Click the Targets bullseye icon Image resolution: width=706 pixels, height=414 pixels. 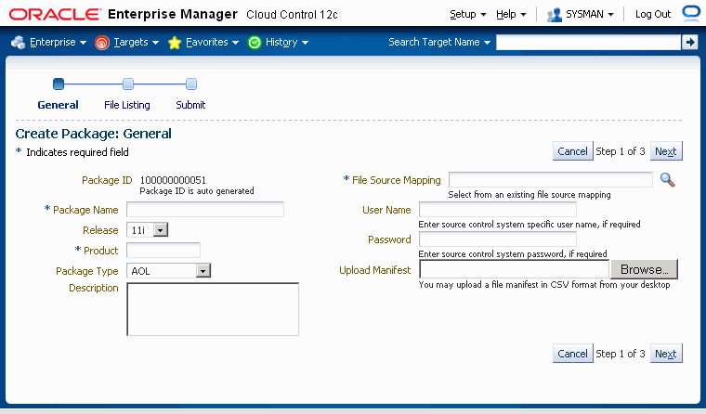point(102,43)
